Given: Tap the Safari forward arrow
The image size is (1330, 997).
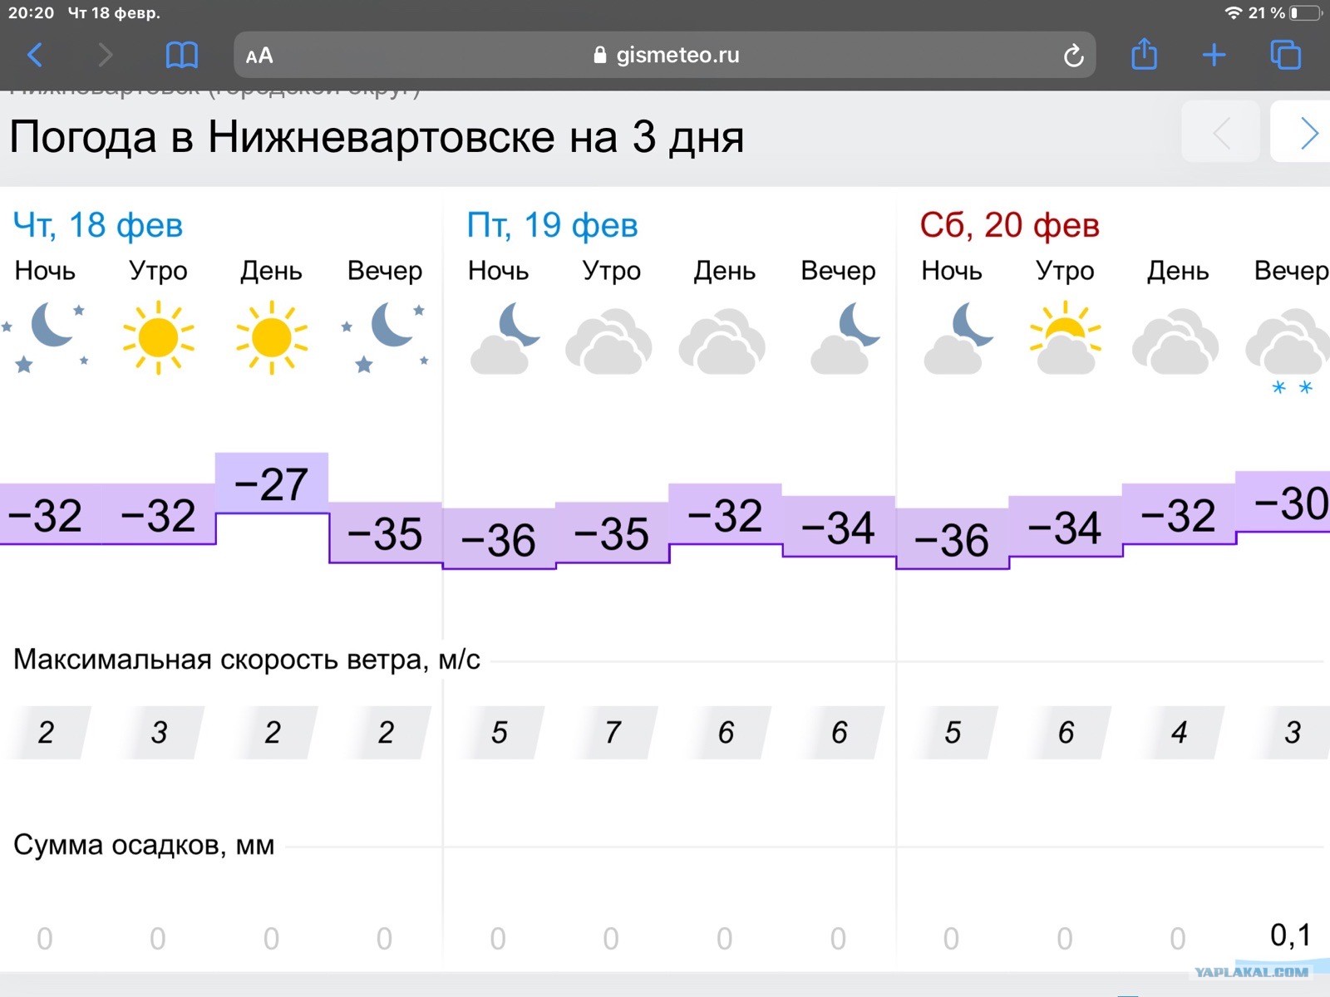Looking at the screenshot, I should 105,56.
